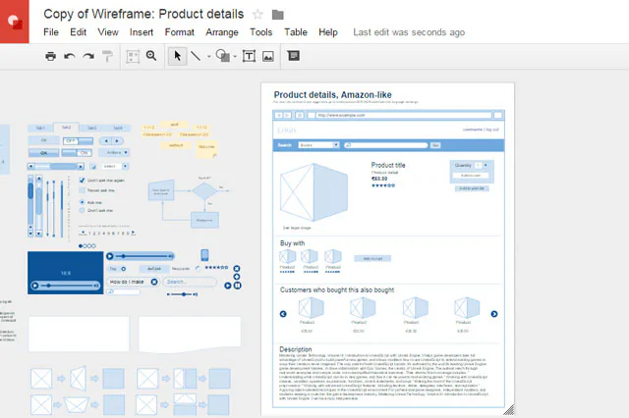629x418 pixels.
Task: Click the document title 'Copy of Wireframe: Product details'
Action: click(143, 14)
